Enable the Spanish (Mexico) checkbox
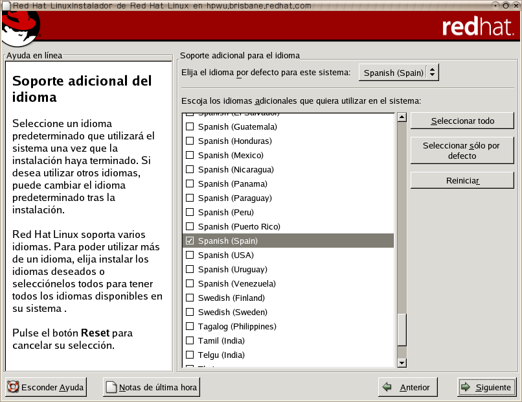The image size is (522, 402). point(190,155)
